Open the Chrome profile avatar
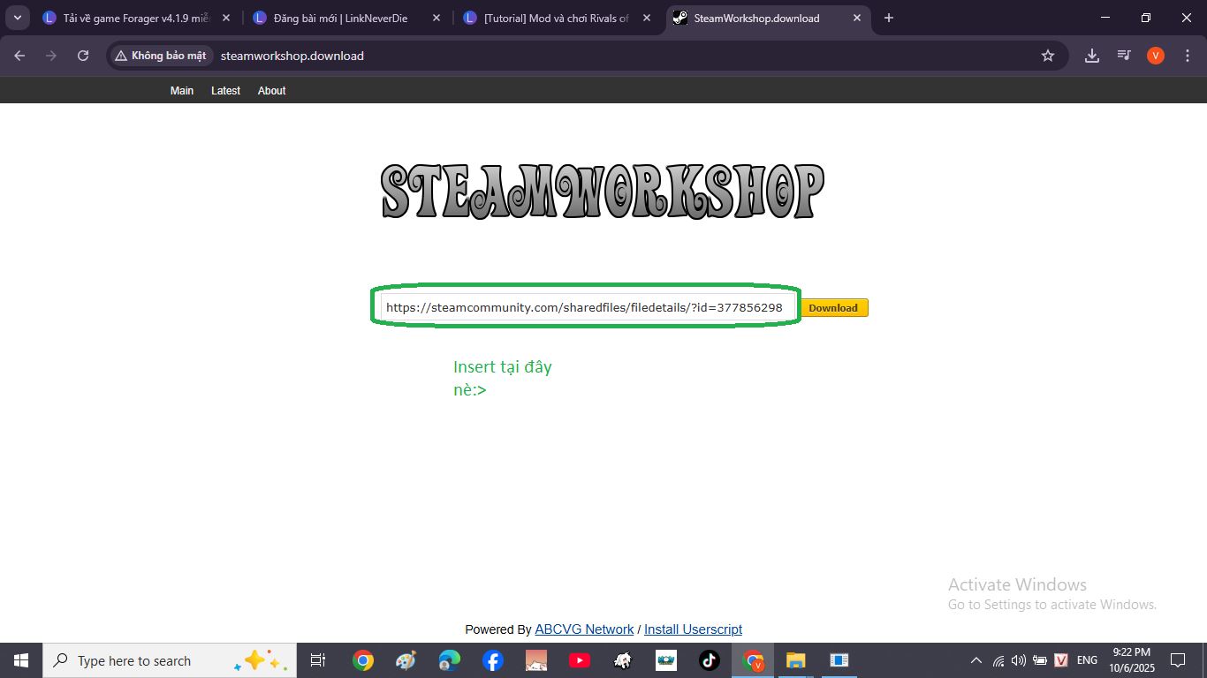Viewport: 1207px width, 678px height. tap(1155, 56)
